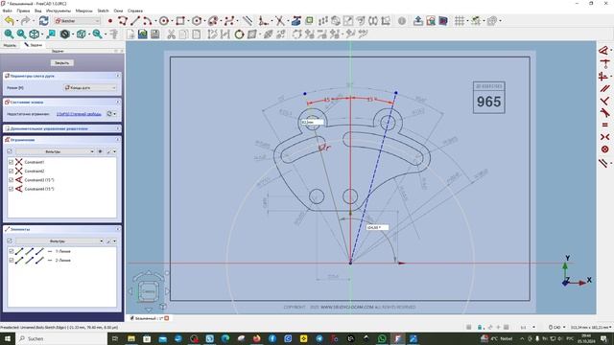Select the Trim edge tool
Screen dimensions: 614x345
279,21
